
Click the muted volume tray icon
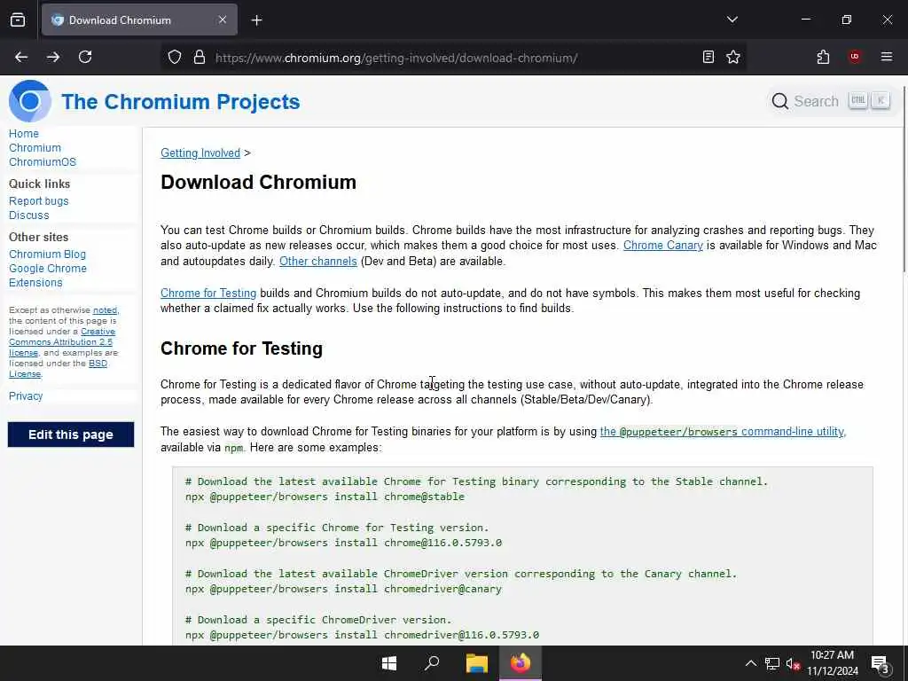[x=793, y=663]
